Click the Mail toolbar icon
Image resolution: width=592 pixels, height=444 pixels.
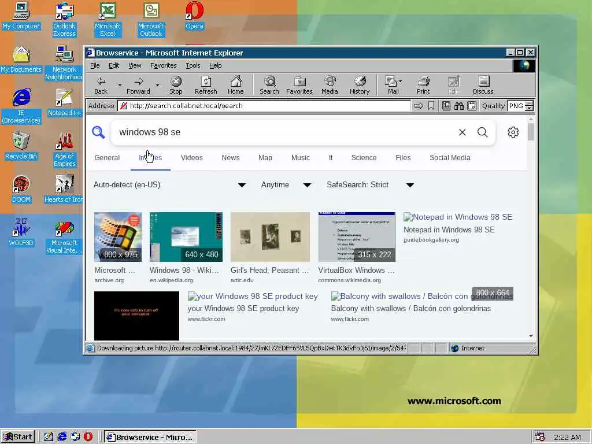tap(390, 86)
